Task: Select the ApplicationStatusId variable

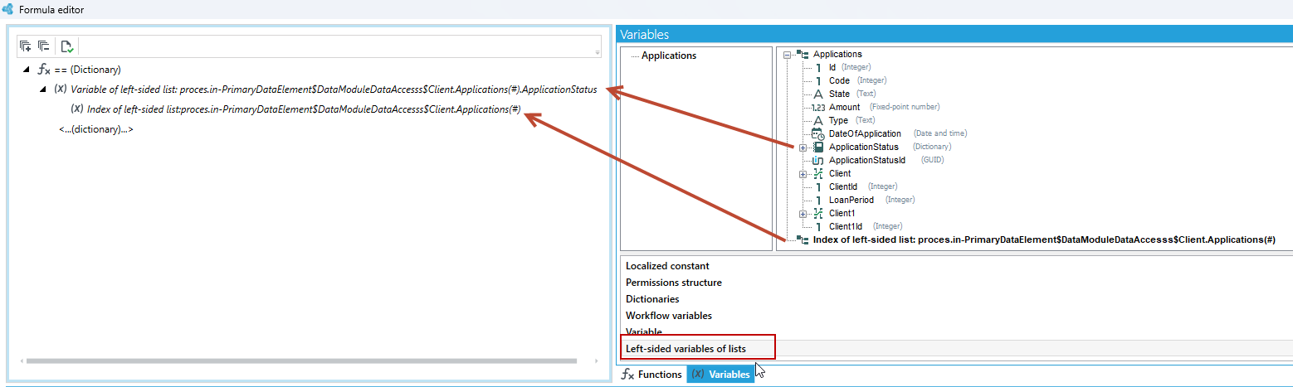Action: (866, 160)
